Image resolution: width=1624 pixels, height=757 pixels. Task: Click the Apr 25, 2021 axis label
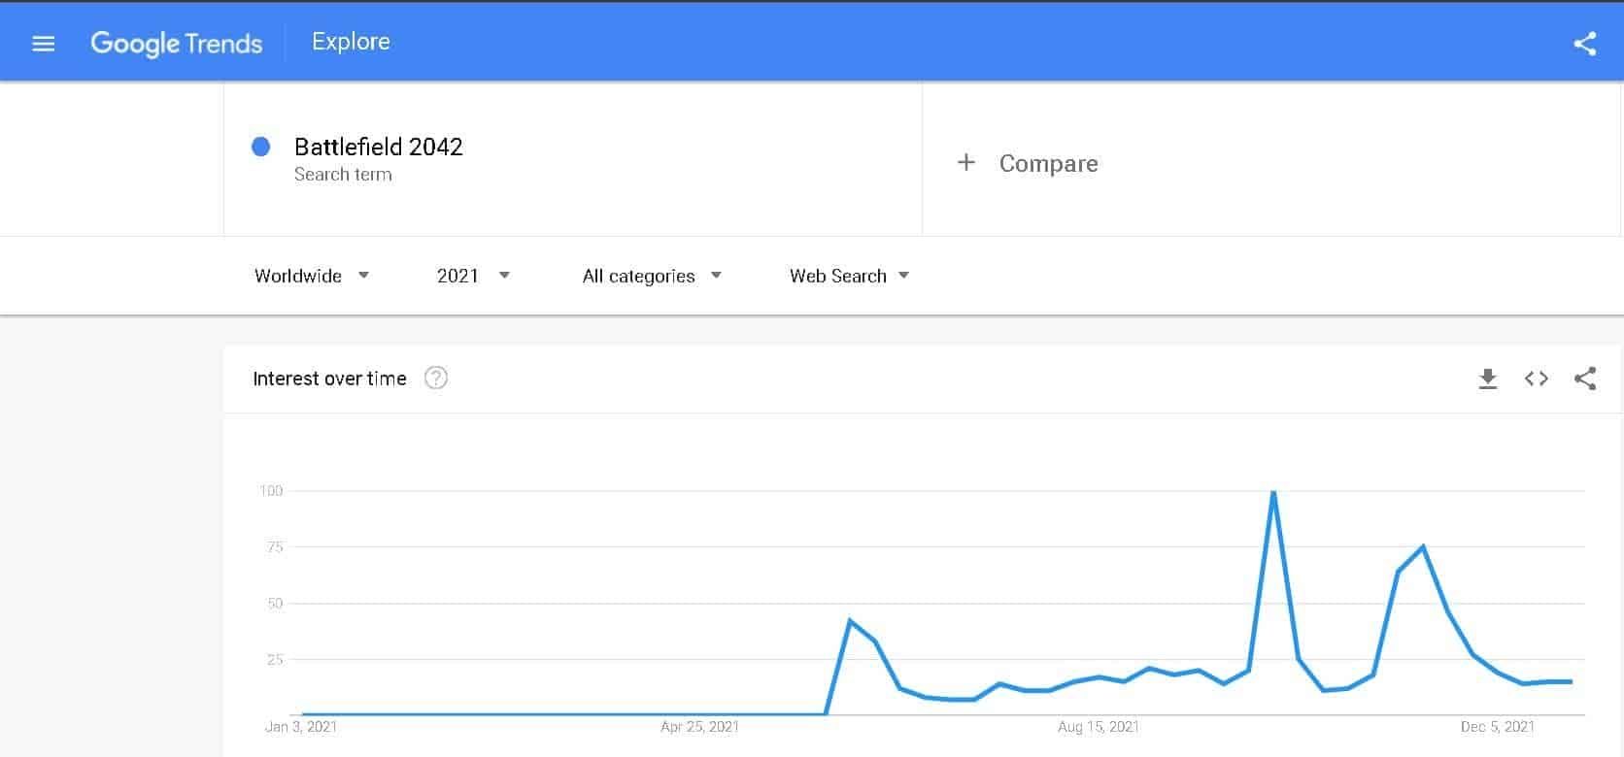tap(699, 727)
